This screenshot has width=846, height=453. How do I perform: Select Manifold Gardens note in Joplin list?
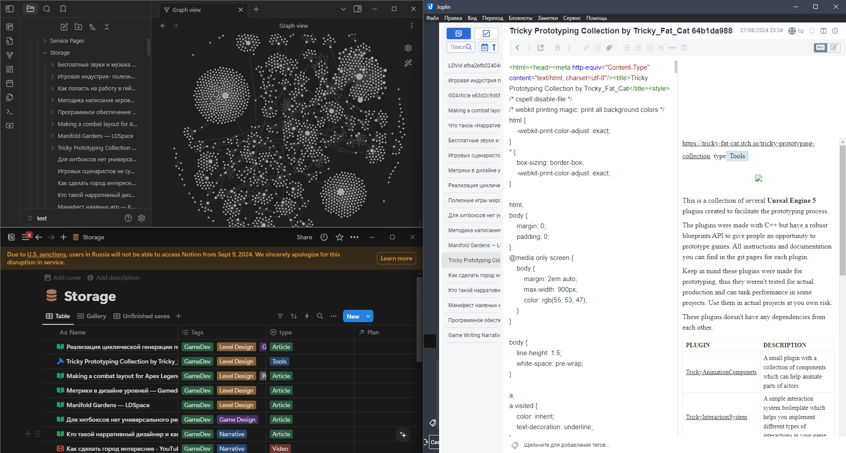[473, 245]
